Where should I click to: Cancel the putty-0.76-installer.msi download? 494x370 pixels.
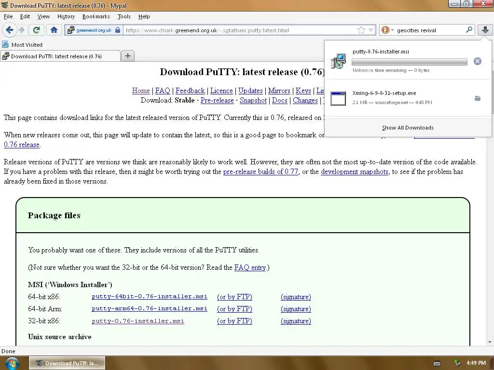pos(477,61)
